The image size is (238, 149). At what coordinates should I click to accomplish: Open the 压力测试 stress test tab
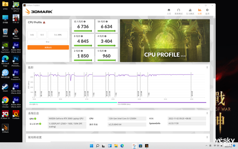190,12
